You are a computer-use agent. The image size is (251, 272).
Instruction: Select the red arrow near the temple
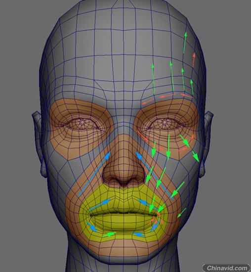tap(194, 60)
